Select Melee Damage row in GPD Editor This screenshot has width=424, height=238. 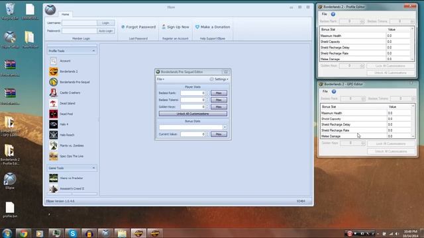click(x=366, y=136)
